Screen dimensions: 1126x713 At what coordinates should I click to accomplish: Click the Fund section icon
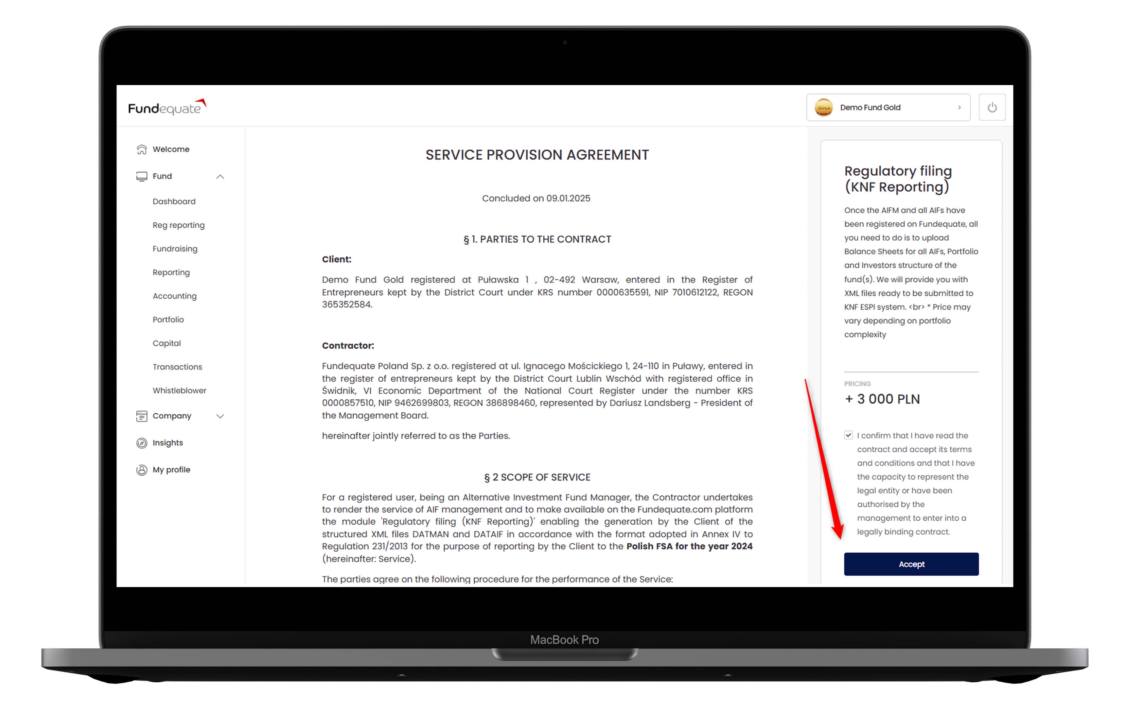point(142,176)
